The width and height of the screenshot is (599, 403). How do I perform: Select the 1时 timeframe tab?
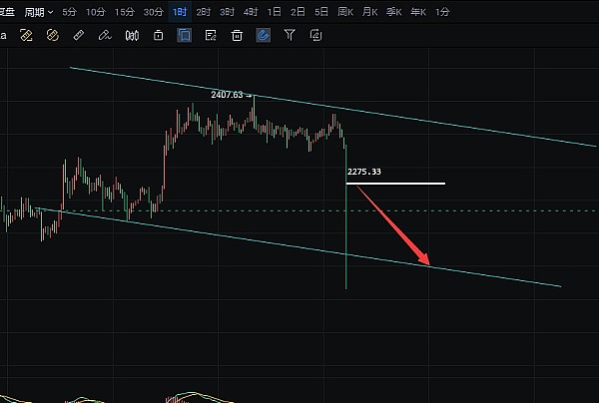pos(179,12)
